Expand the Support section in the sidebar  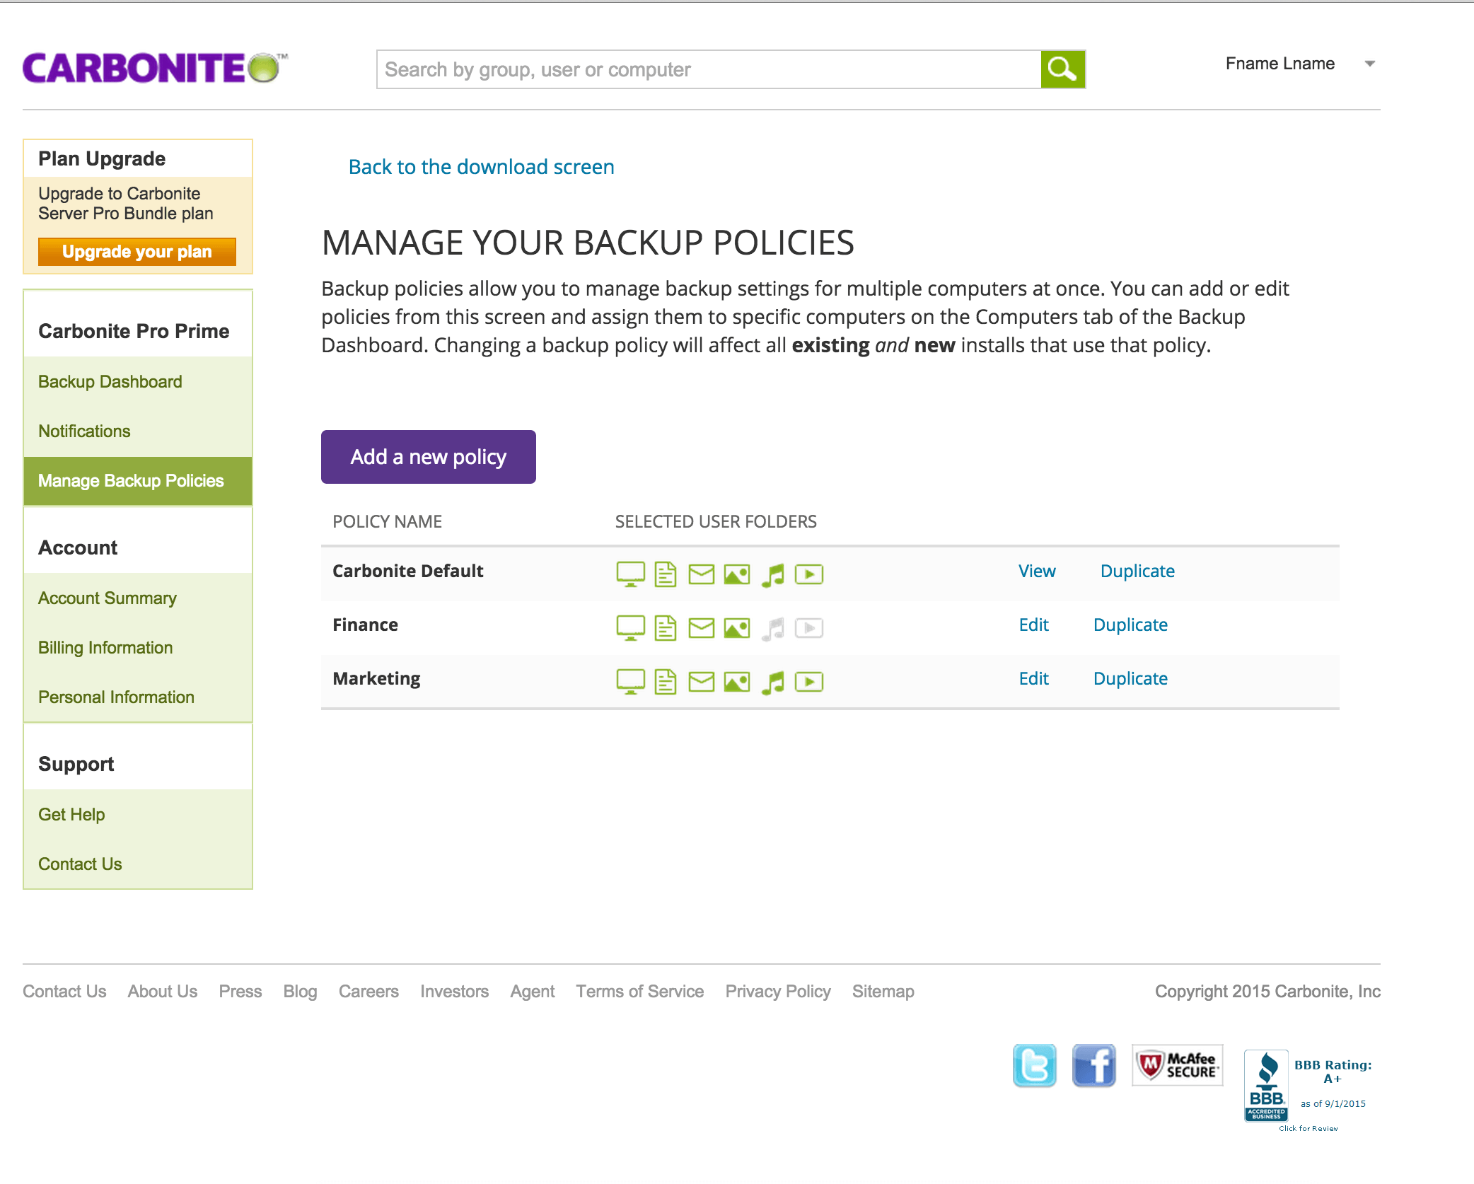tap(76, 764)
